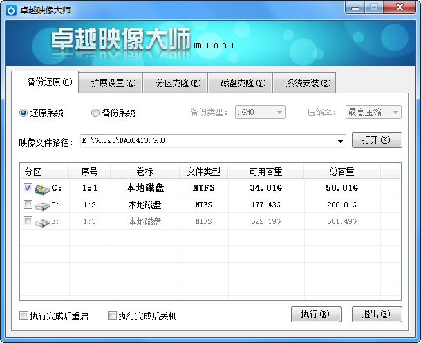Expand the image file path dropdown

pos(340,142)
